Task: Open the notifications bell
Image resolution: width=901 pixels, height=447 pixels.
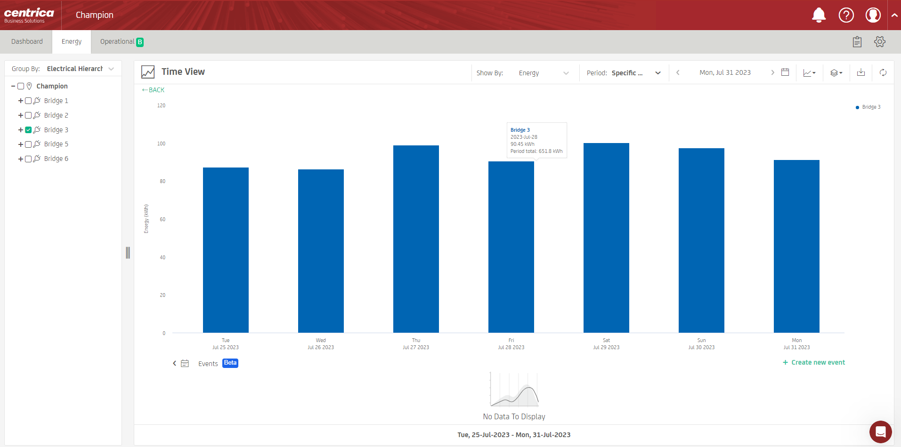Action: 819,15
